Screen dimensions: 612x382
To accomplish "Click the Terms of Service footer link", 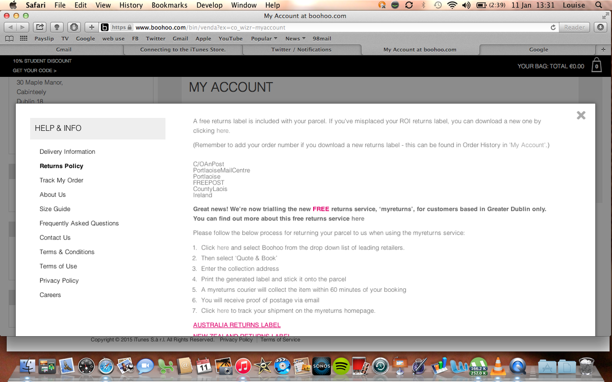I will (x=280, y=339).
